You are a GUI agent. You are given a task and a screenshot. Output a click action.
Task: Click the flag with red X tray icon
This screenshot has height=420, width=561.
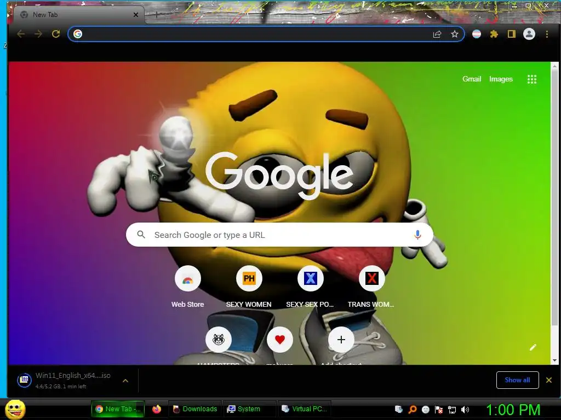click(x=439, y=410)
